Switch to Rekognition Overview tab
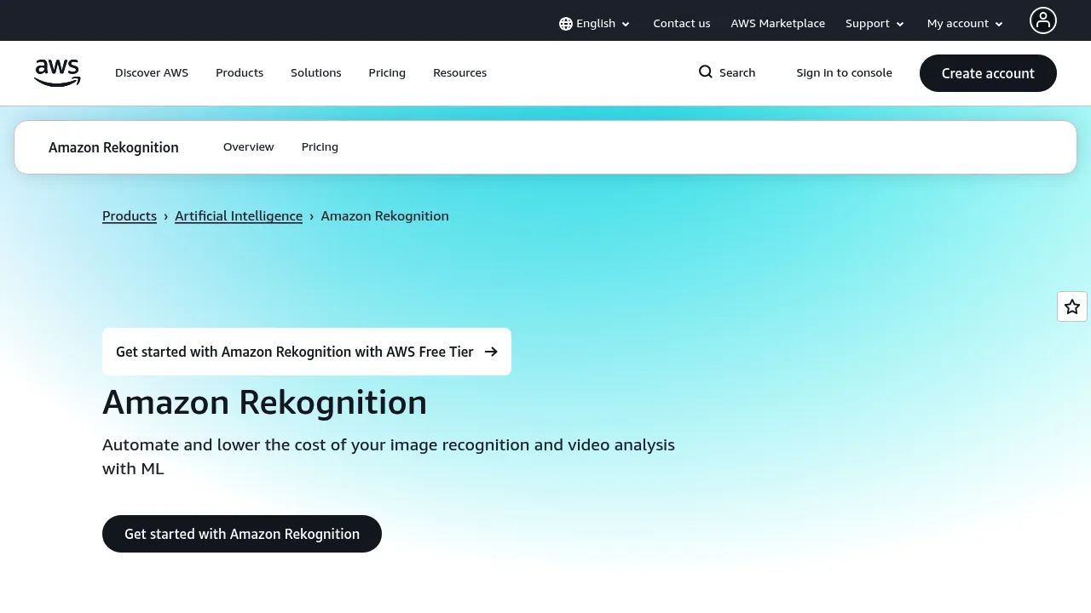This screenshot has height=613, width=1091. (249, 147)
